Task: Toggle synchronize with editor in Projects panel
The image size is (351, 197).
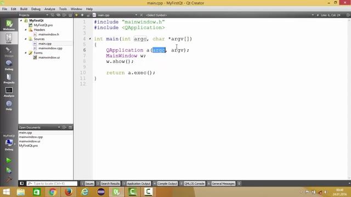Action: pyautogui.click(x=59, y=15)
